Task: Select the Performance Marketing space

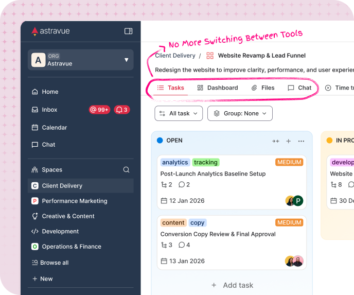Action: (x=75, y=201)
